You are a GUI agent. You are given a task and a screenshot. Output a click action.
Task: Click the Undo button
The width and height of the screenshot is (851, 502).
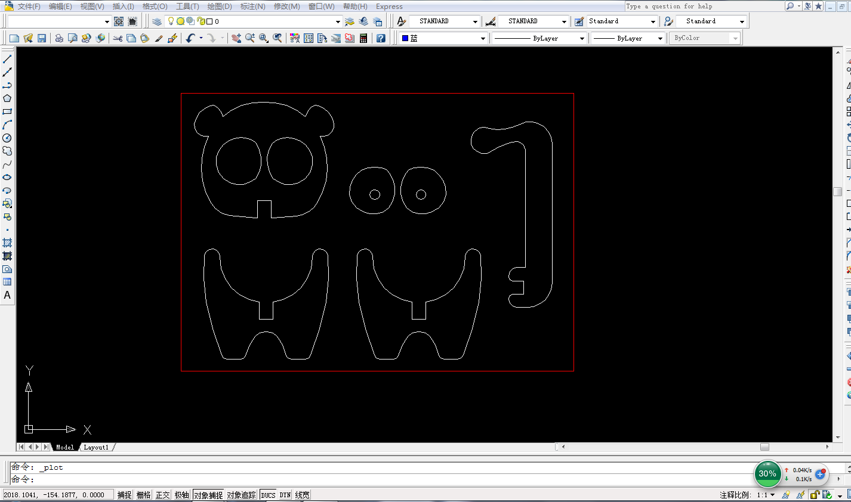pyautogui.click(x=190, y=39)
